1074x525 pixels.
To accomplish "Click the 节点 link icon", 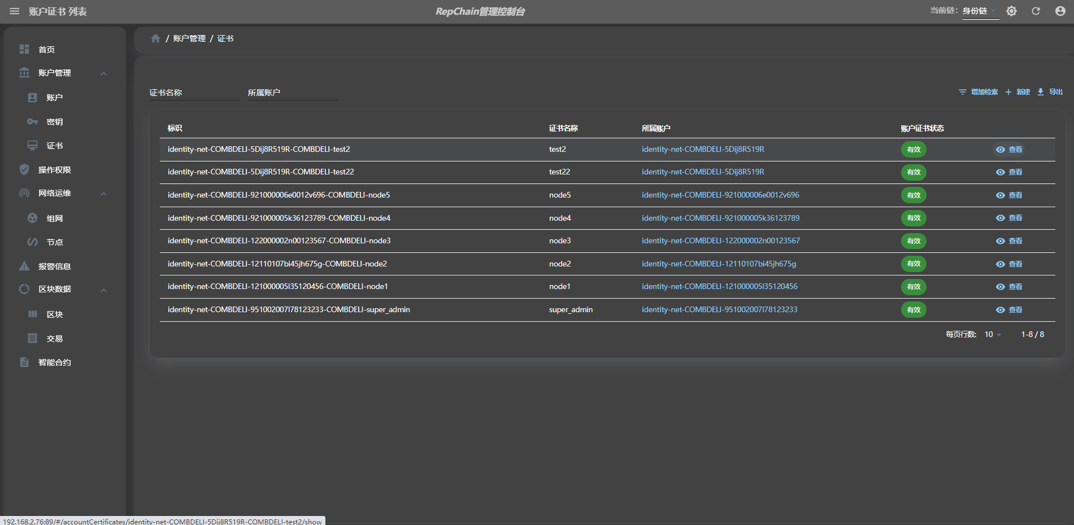I will [x=33, y=242].
